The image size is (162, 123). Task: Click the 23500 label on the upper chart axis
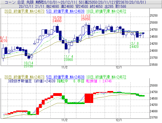click(154, 65)
